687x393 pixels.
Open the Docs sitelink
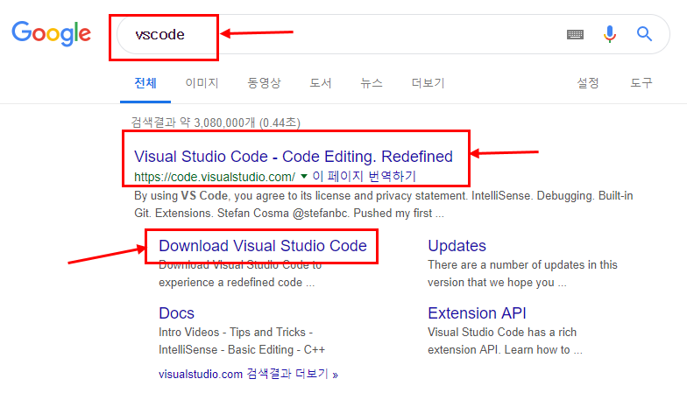pos(176,313)
